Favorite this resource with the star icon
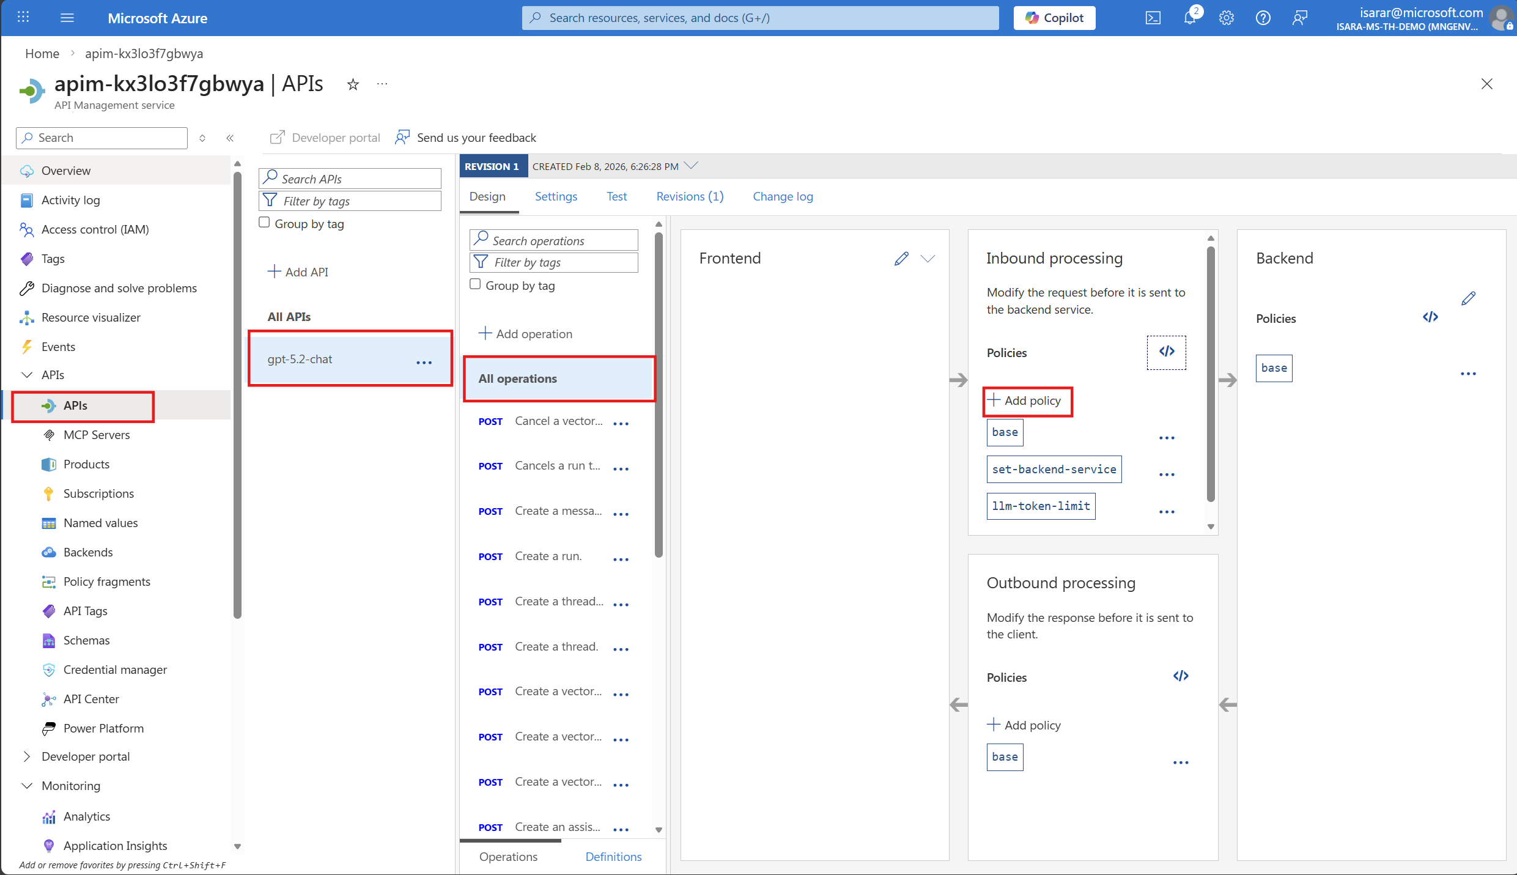 (x=353, y=84)
